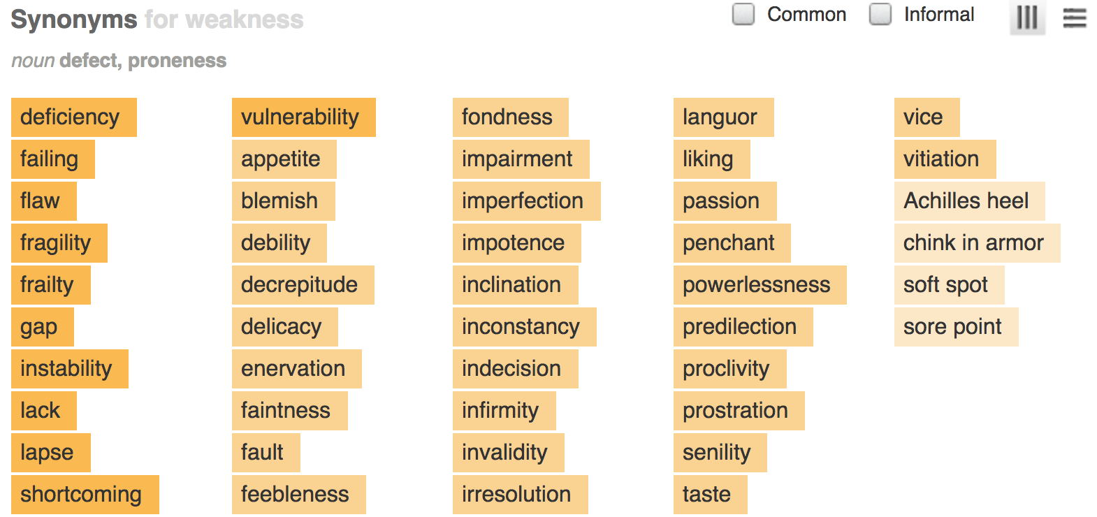The width and height of the screenshot is (1097, 517).
Task: Click the 'decrepitude' synonym
Action: coord(303,285)
